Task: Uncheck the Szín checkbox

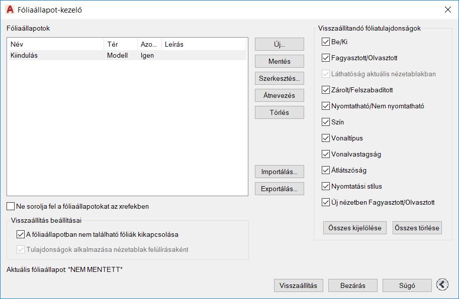Action: (x=325, y=122)
